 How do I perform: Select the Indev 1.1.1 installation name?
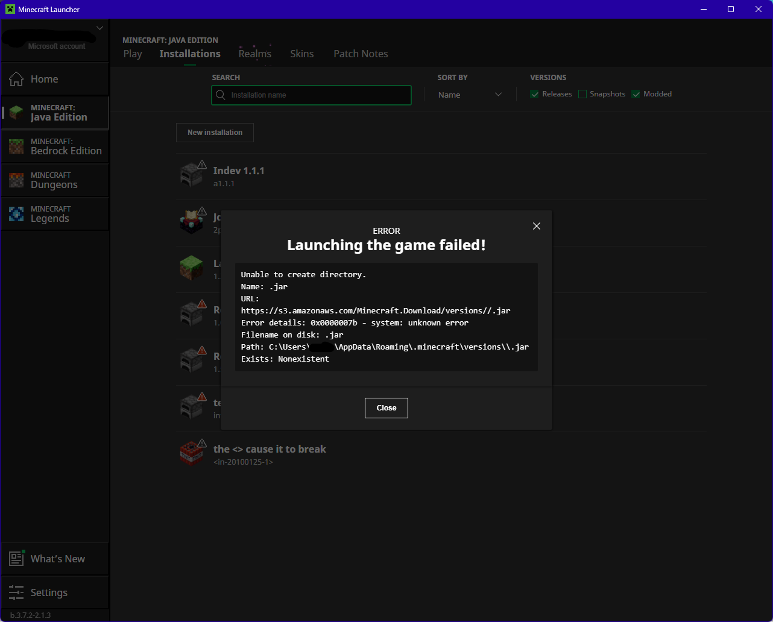(x=239, y=171)
